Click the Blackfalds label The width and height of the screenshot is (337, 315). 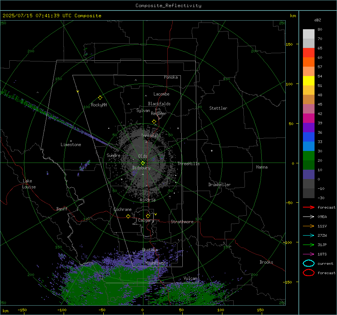pos(159,104)
